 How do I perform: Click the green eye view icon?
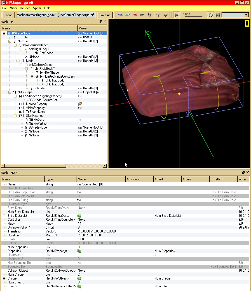128,15
